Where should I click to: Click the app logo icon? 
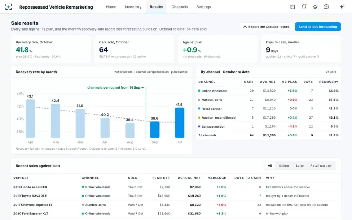[9, 7]
